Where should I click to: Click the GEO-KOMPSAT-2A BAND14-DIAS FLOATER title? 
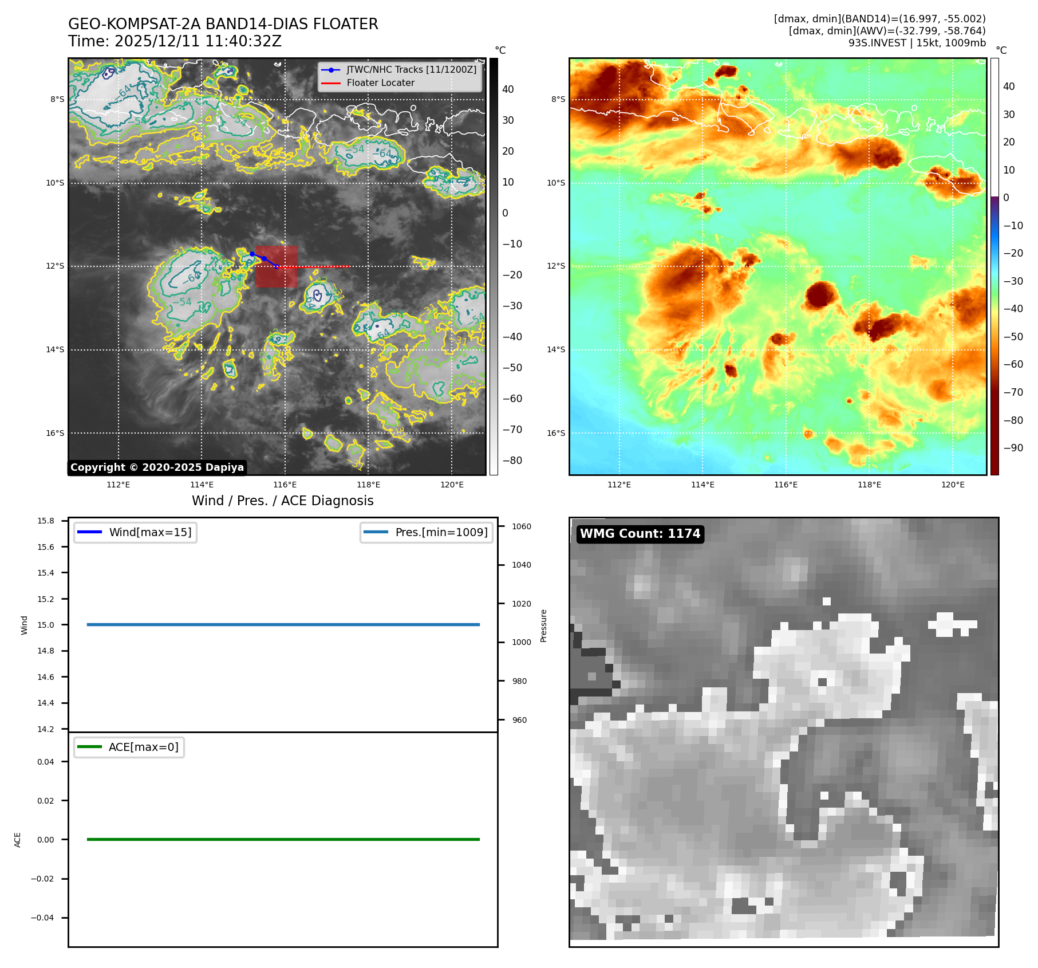pyautogui.click(x=223, y=24)
